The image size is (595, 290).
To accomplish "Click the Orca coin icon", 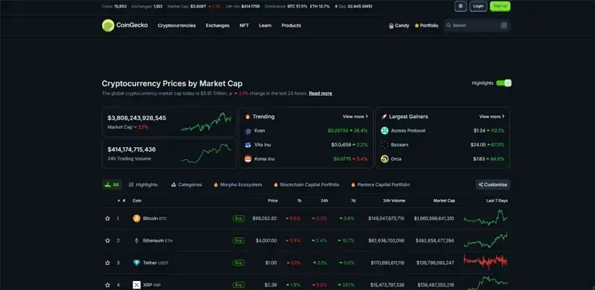I will pyautogui.click(x=385, y=159).
